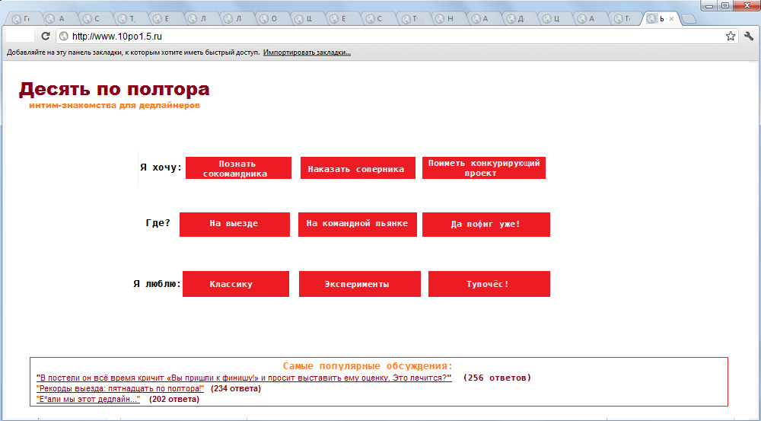Select the На выезде option
Screen dimensions: 761x421
pos(234,225)
